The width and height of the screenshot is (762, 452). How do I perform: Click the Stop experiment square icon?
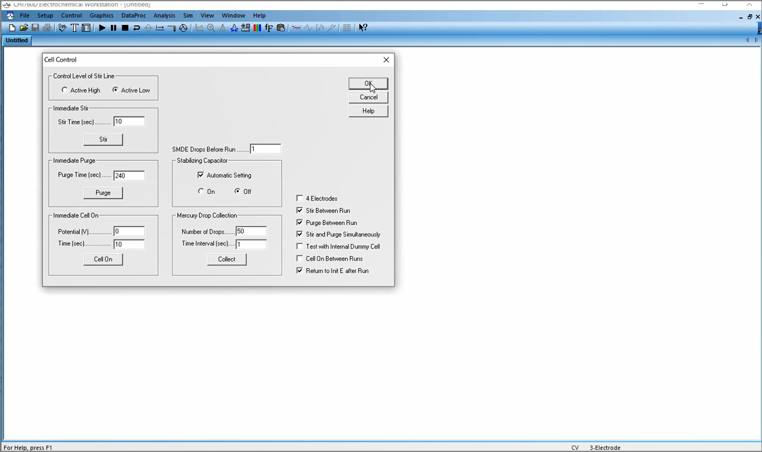(x=125, y=28)
